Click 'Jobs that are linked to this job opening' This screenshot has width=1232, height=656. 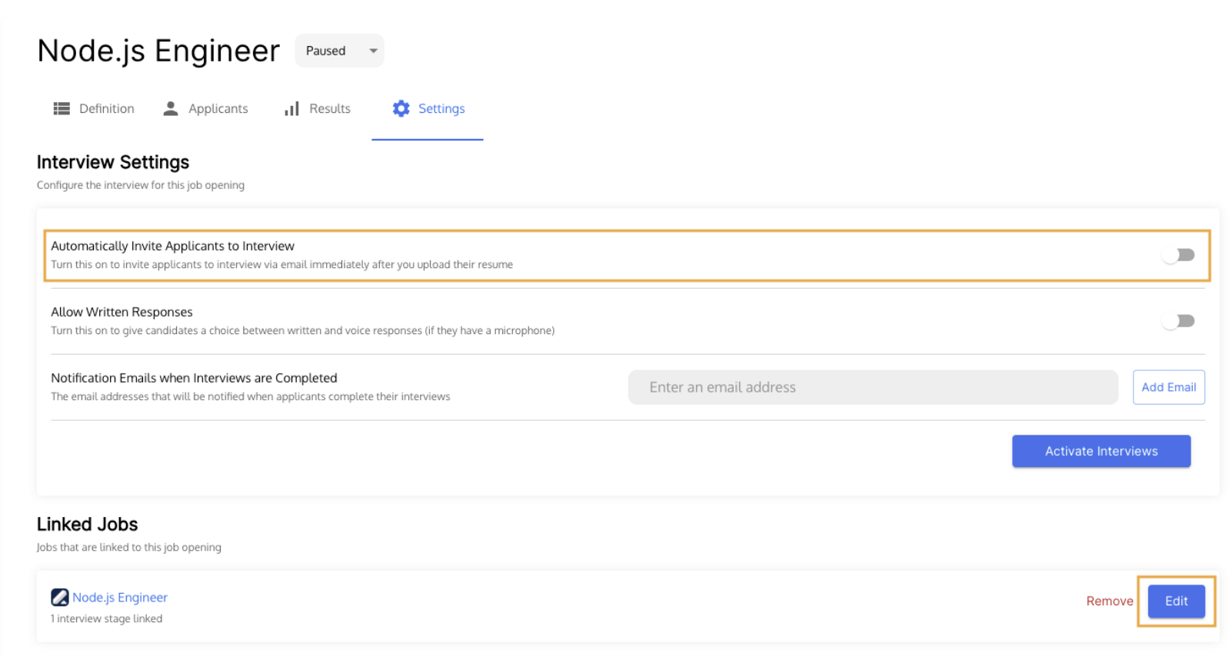129,547
